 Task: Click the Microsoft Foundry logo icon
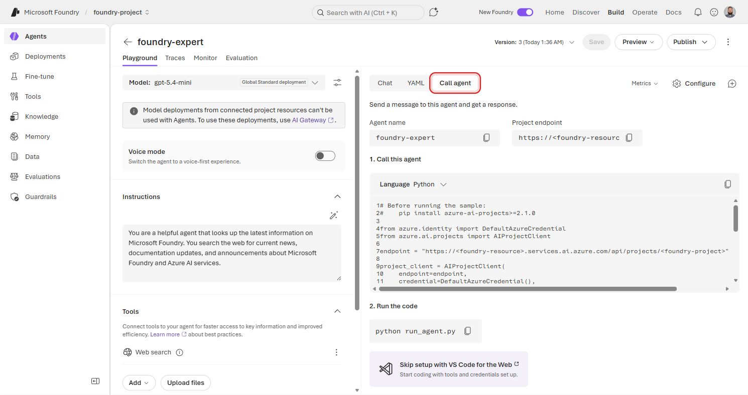click(15, 13)
